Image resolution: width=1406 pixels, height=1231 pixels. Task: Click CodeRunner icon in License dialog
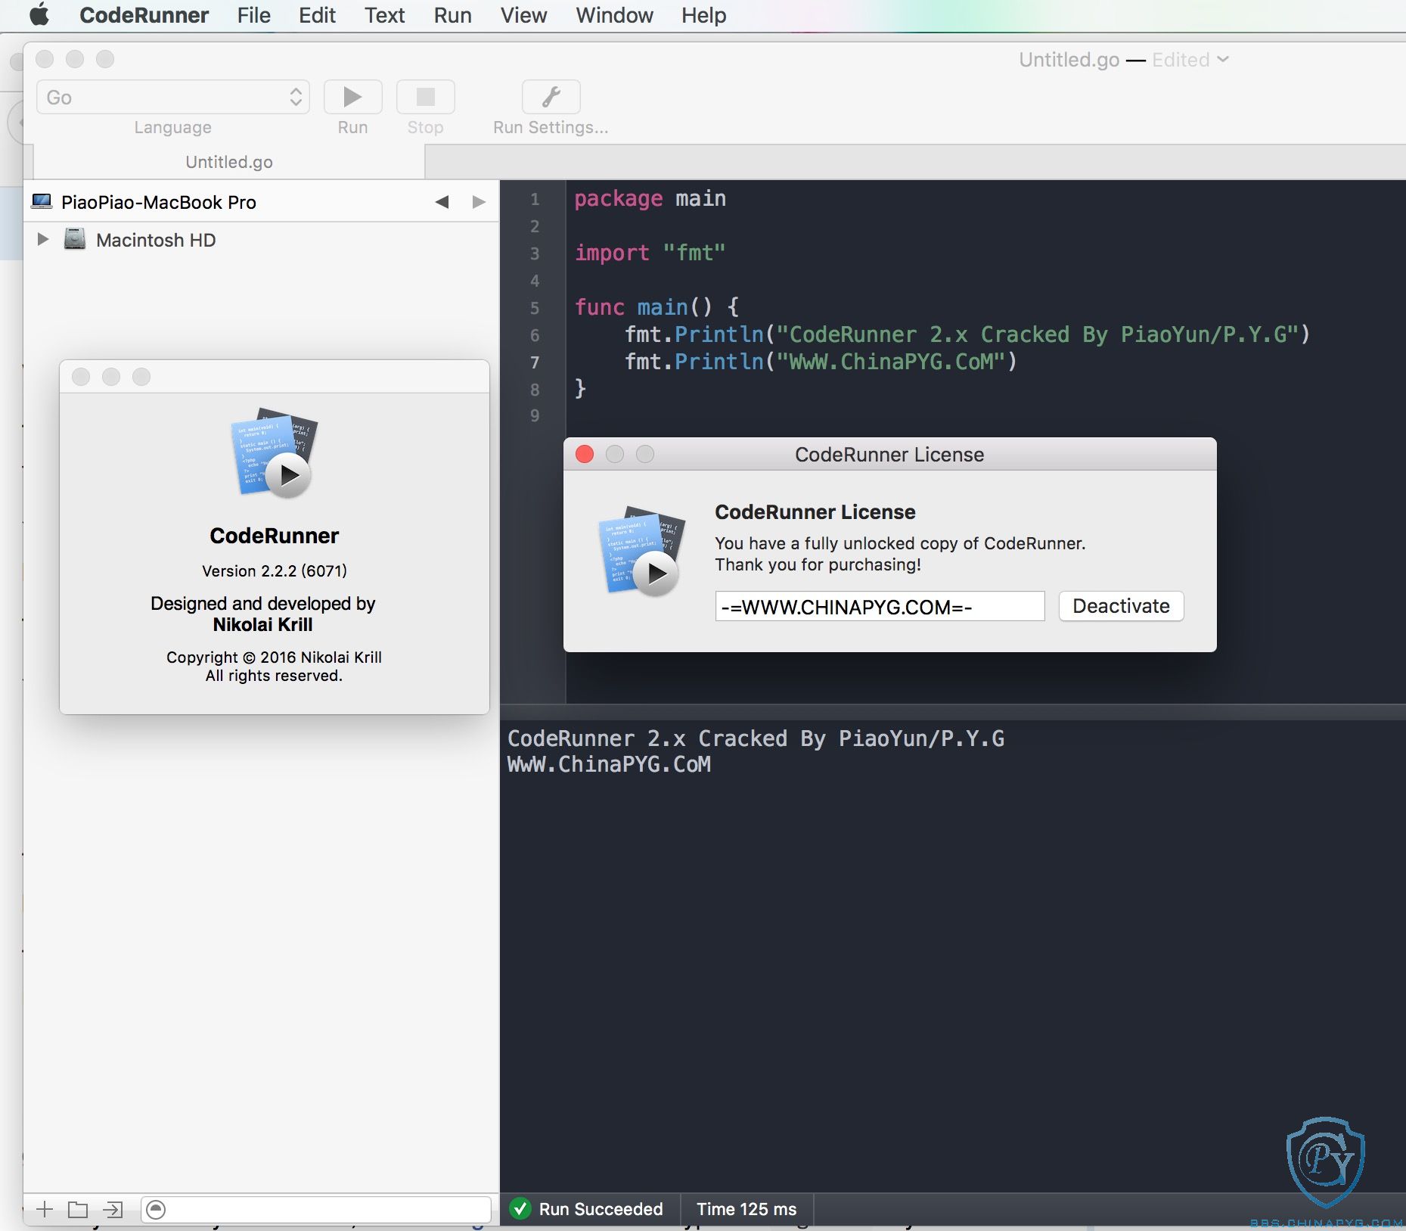[642, 551]
